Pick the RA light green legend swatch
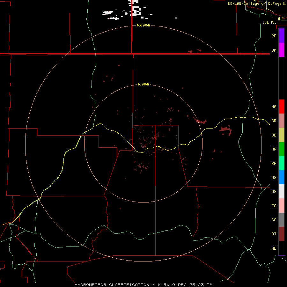The height and width of the screenshot is (287, 287). tap(282, 163)
